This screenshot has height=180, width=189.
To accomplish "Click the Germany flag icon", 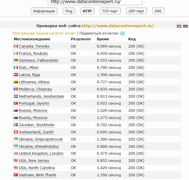I will tap(16, 60).
